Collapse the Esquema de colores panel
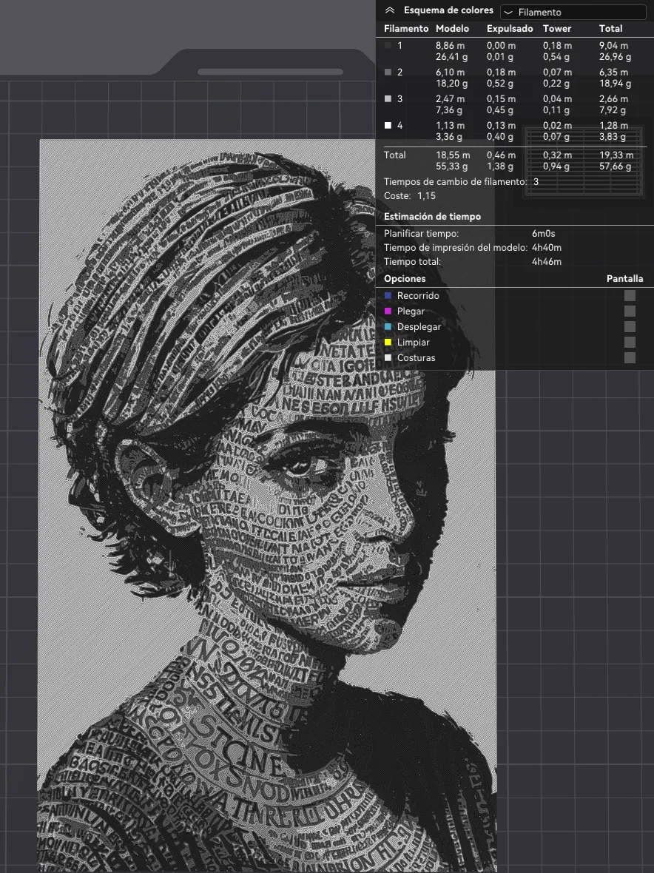The width and height of the screenshot is (654, 873). pyautogui.click(x=390, y=10)
